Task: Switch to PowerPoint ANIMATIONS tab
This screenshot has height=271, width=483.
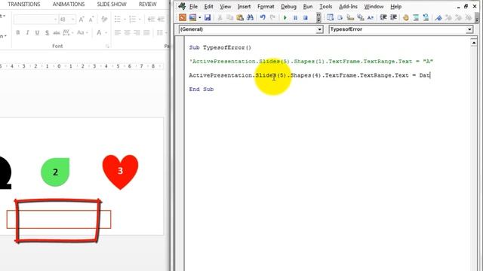Action: point(69,5)
